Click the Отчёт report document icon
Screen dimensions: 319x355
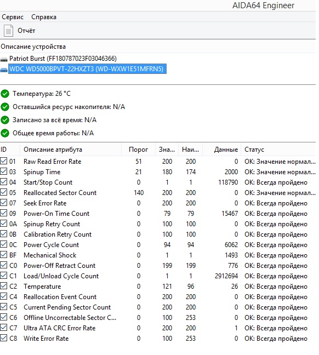click(x=8, y=31)
